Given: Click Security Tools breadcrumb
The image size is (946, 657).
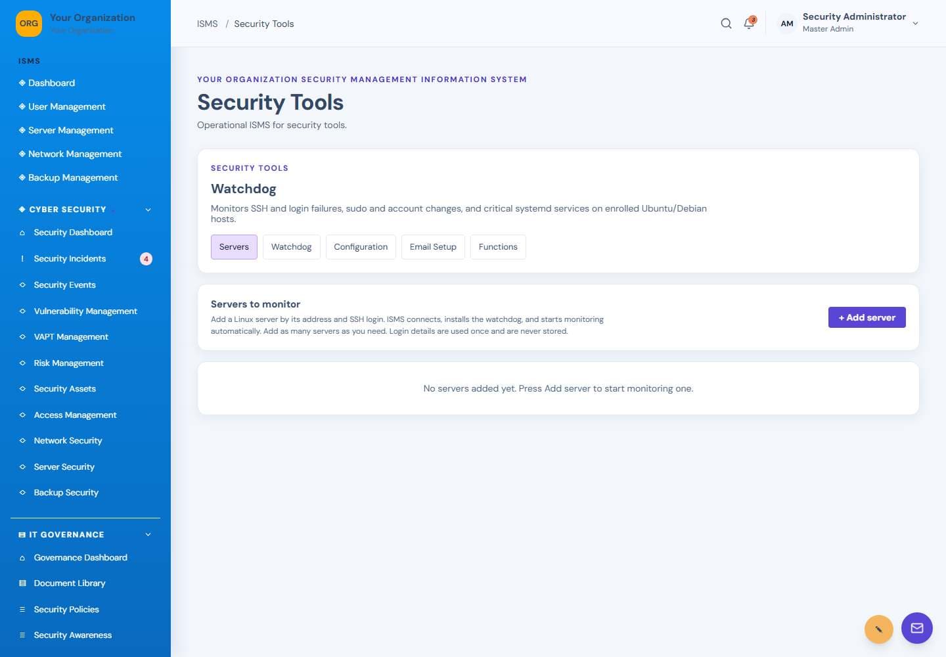Looking at the screenshot, I should pyautogui.click(x=264, y=24).
